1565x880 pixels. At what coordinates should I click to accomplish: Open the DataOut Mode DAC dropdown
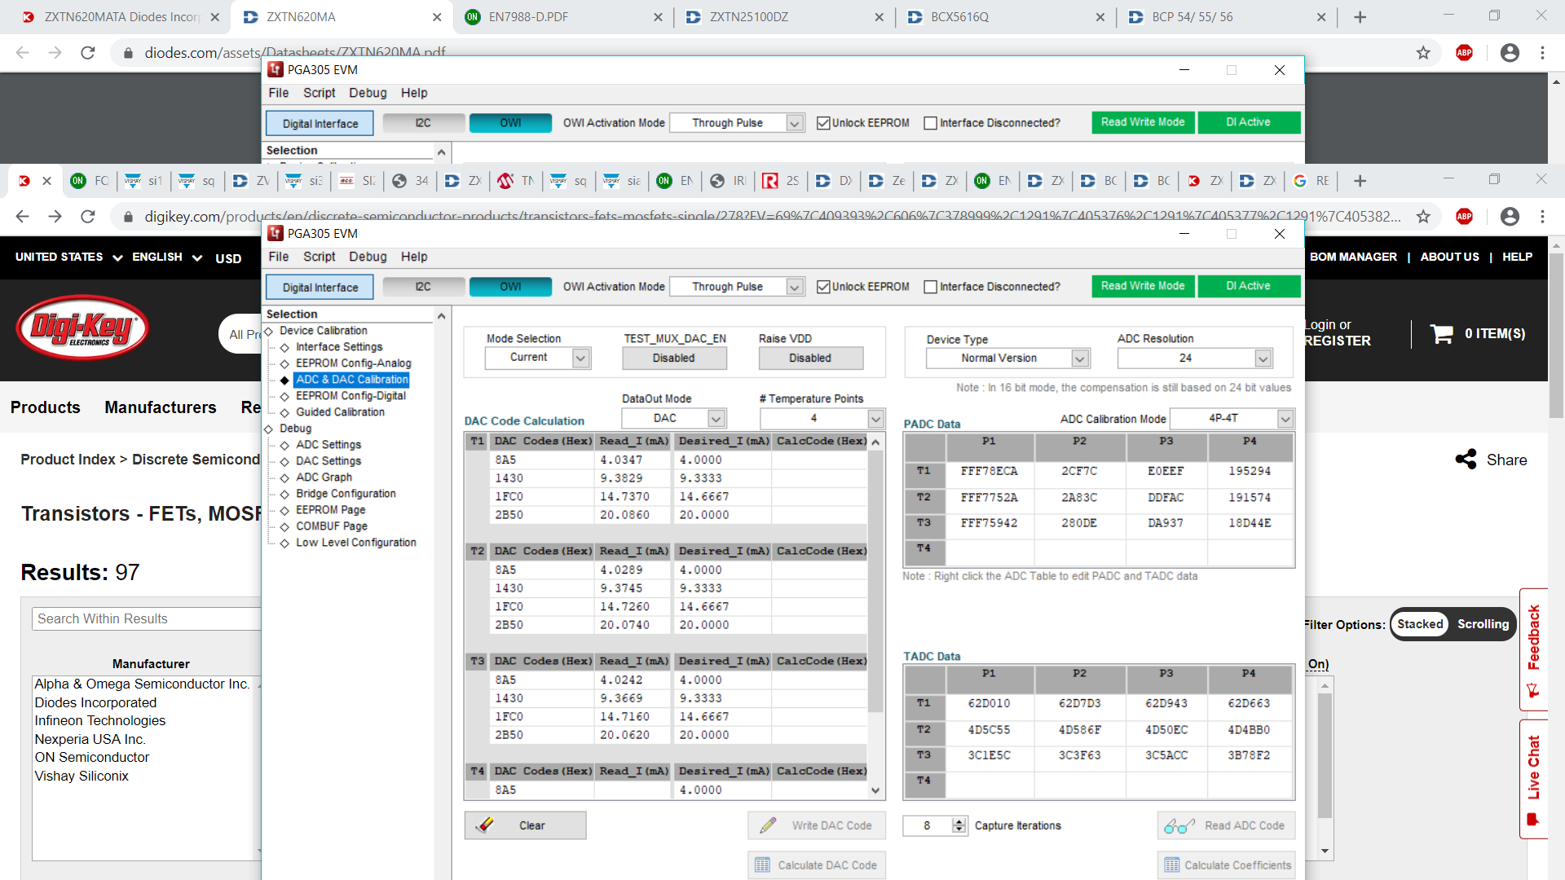[716, 419]
